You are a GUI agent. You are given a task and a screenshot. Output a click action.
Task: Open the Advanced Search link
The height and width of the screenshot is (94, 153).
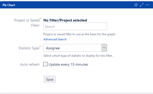(55, 39)
